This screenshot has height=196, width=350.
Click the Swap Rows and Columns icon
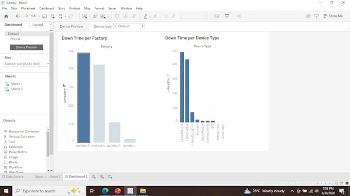(x=117, y=16)
